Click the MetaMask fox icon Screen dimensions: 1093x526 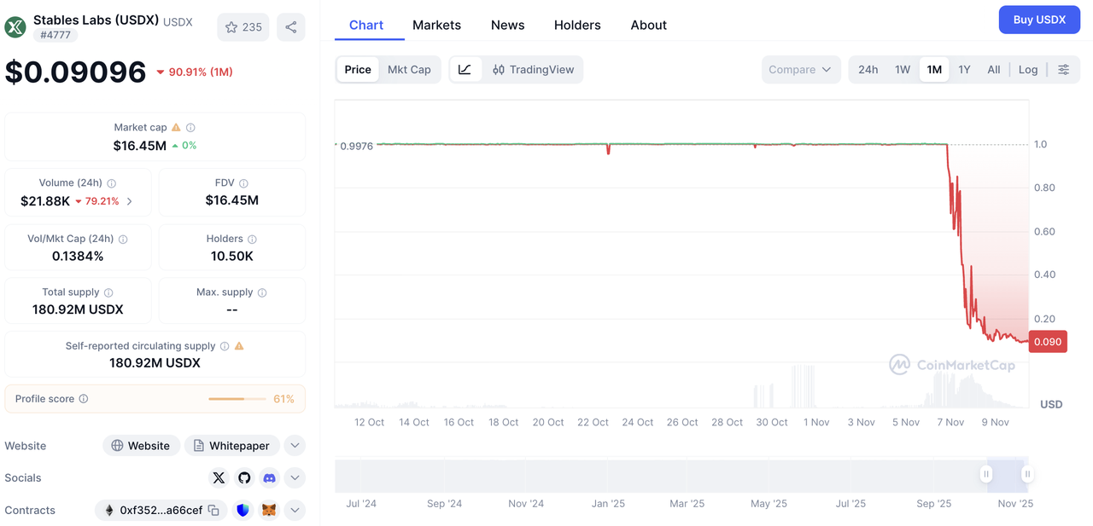point(268,511)
